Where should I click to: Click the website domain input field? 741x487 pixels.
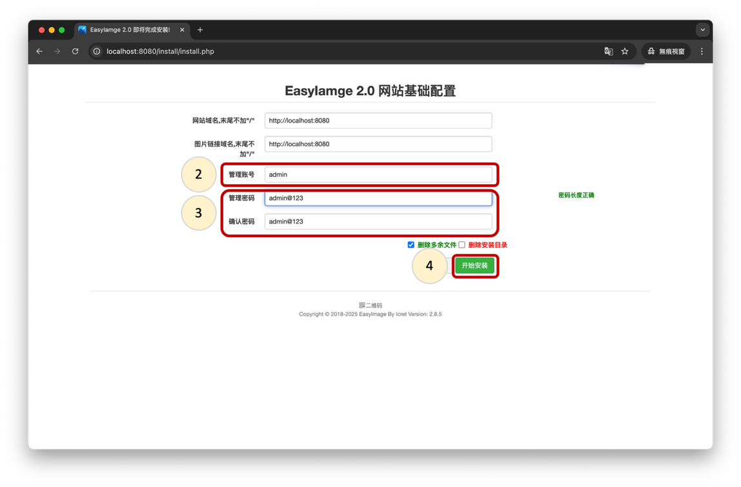378,120
